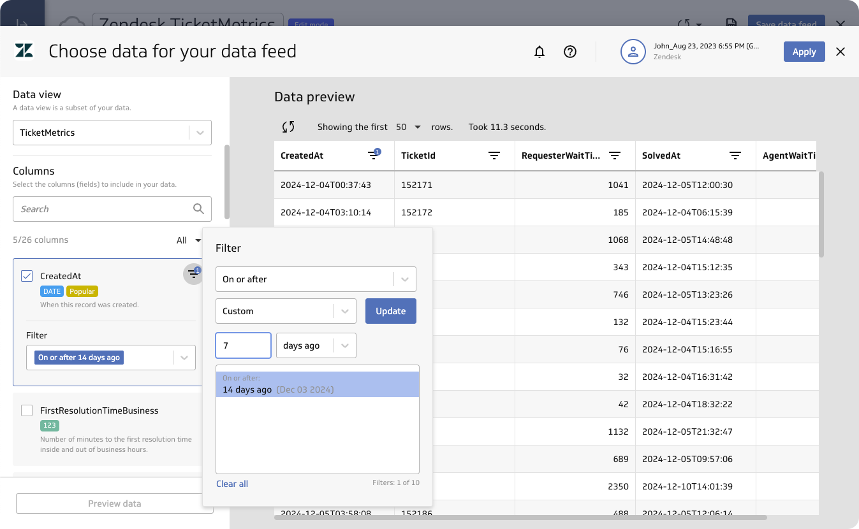Enable the FirstResolutionTimeBusiness checkbox
This screenshot has height=529, width=859.
coord(27,410)
